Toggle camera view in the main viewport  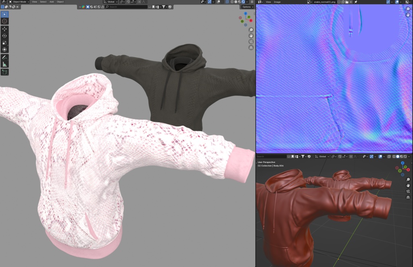click(x=251, y=42)
